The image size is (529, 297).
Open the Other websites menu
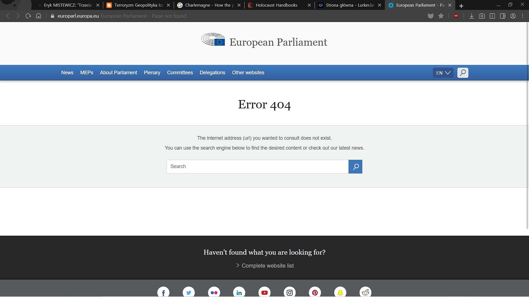point(248,73)
